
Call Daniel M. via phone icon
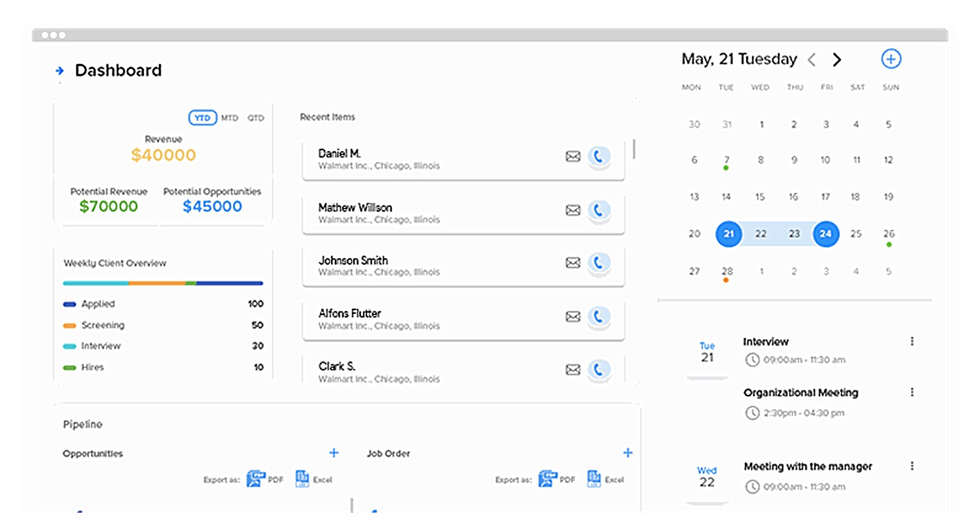click(x=598, y=156)
